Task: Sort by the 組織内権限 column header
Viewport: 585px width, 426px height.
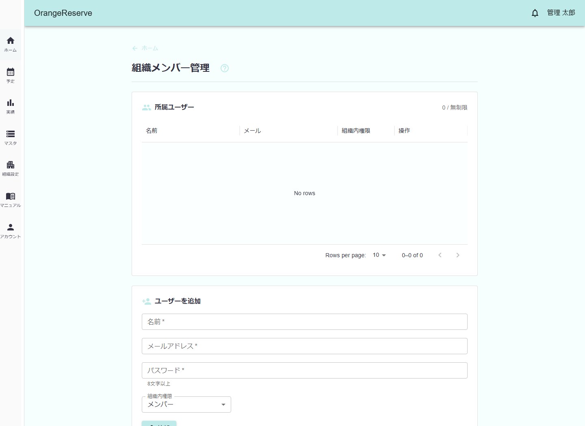Action: 366,131
